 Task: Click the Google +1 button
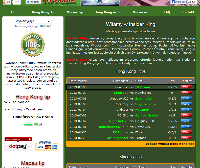click(7, 2)
